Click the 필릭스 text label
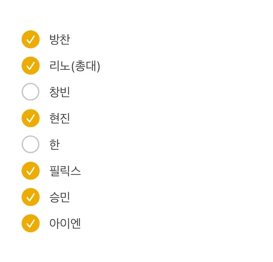Viewport: 273px width, 262px height. (x=65, y=171)
